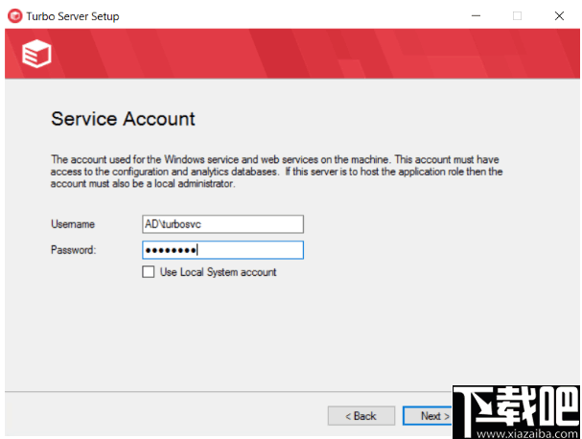
Task: Click the disabled maximize window button
Action: (x=517, y=16)
